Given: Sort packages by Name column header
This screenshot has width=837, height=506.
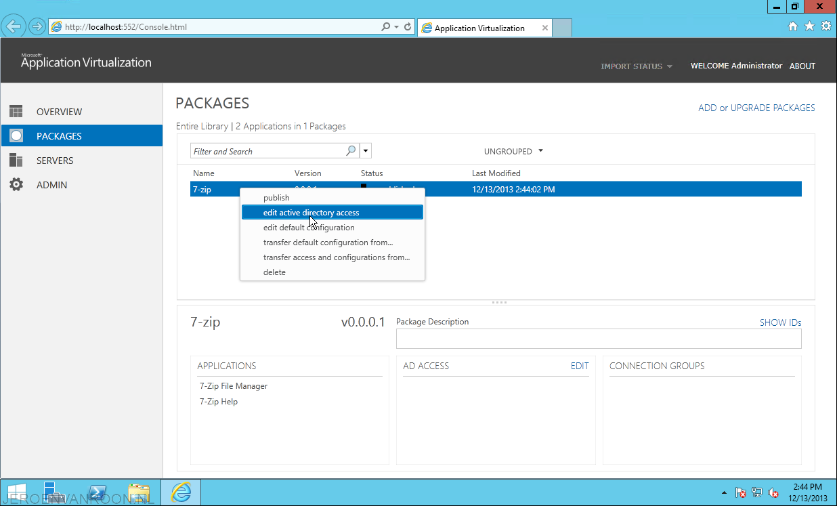Looking at the screenshot, I should [203, 173].
